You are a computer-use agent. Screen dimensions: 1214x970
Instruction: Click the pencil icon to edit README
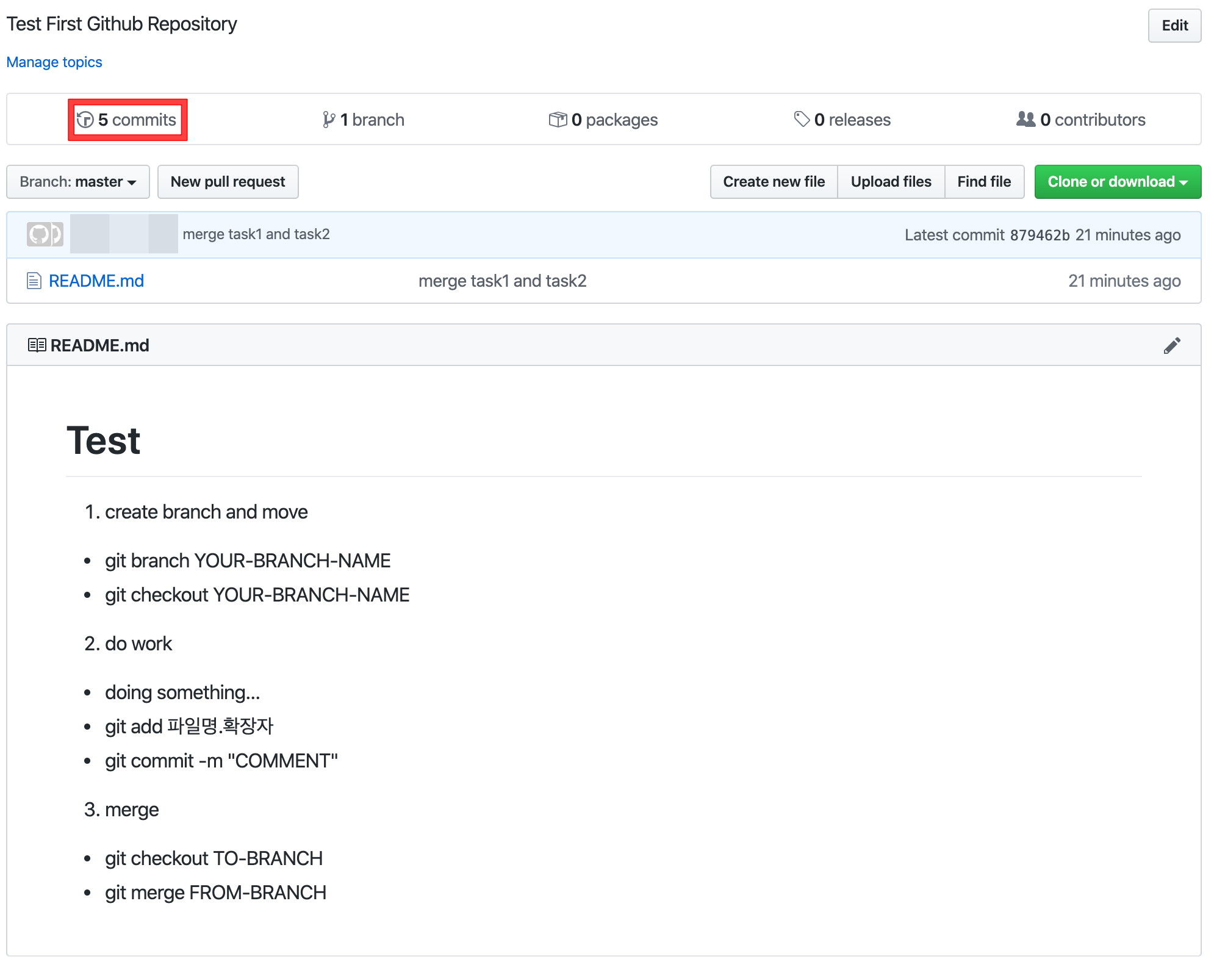point(1172,345)
